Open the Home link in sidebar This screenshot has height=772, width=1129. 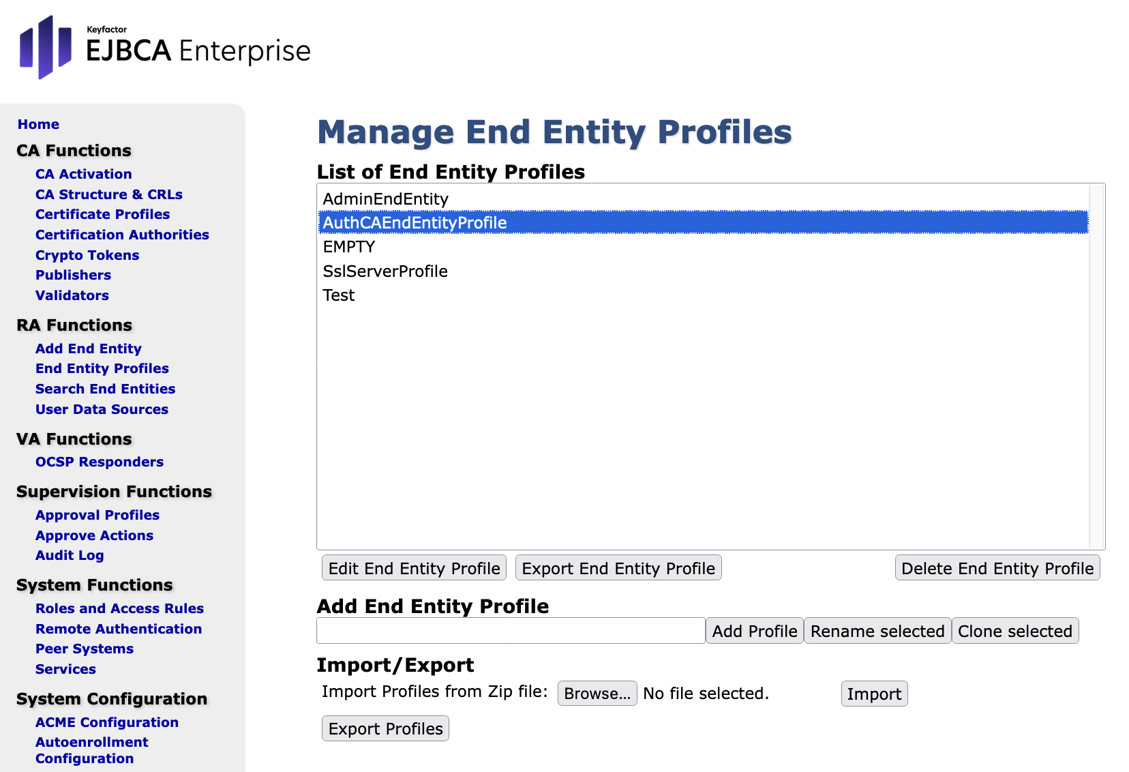[x=38, y=124]
